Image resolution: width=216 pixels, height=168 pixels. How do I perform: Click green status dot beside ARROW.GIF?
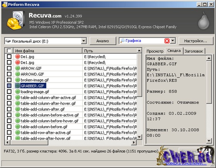tap(18, 68)
